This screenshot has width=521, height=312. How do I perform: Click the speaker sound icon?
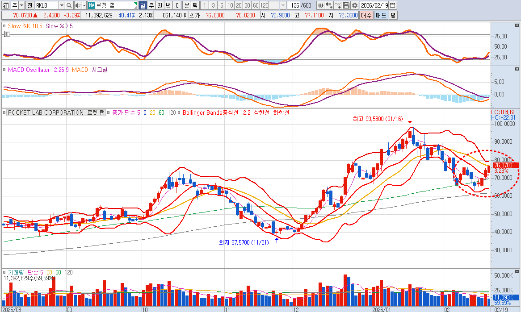click(77, 5)
